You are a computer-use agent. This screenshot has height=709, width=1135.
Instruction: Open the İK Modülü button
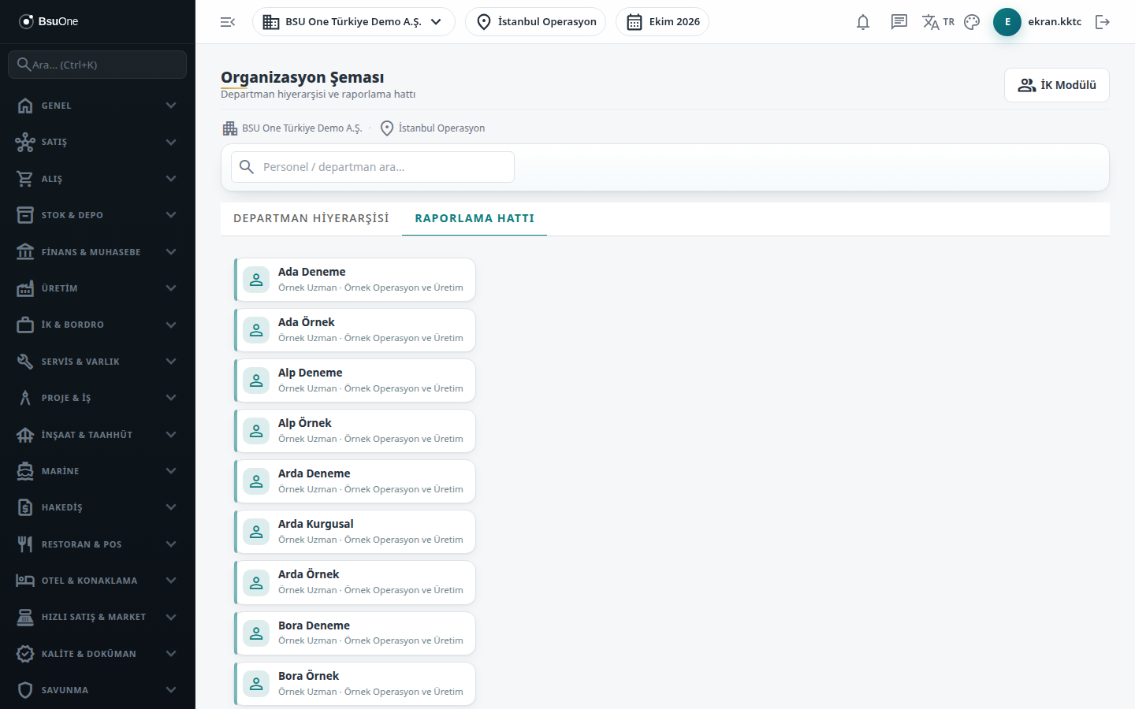1057,85
